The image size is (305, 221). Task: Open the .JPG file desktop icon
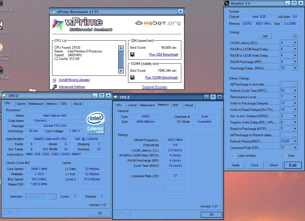point(1,25)
